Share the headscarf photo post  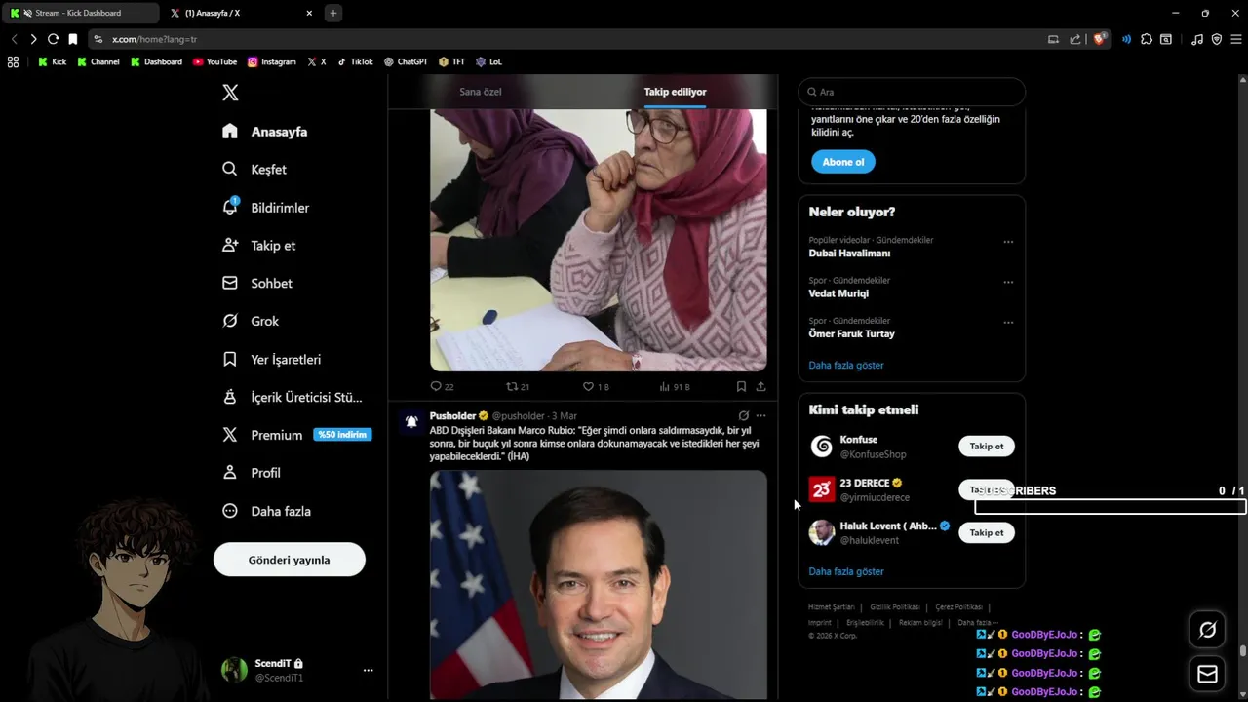click(x=760, y=387)
